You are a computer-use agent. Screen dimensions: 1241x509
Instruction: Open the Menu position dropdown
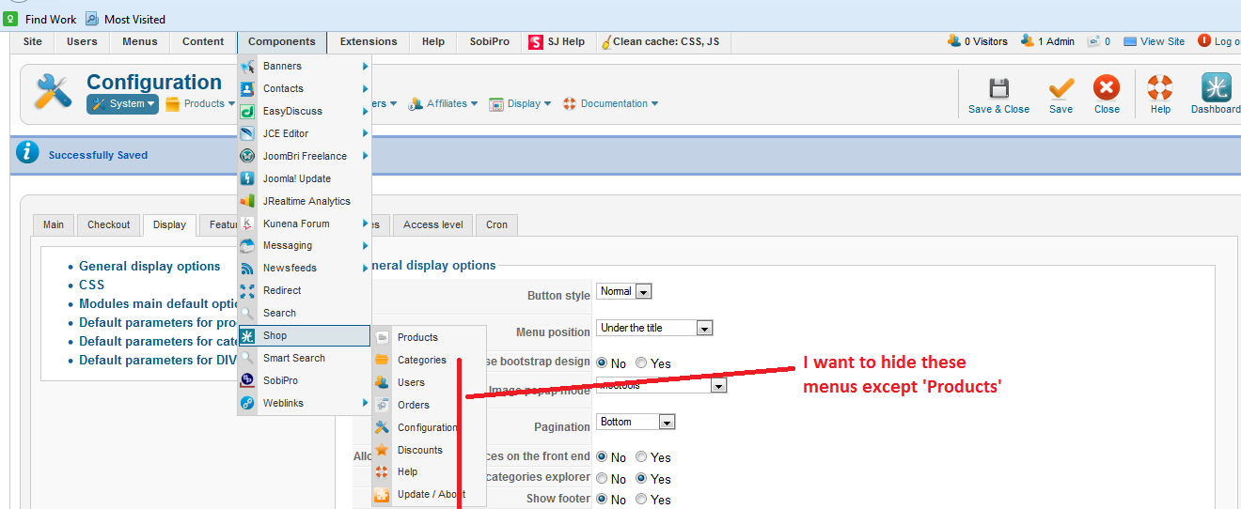654,328
